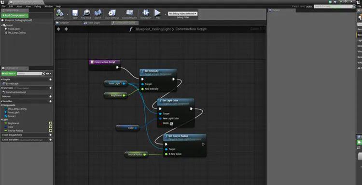This screenshot has width=362, height=185.
Task: Collapse the Graphs section
Action: 1,79
